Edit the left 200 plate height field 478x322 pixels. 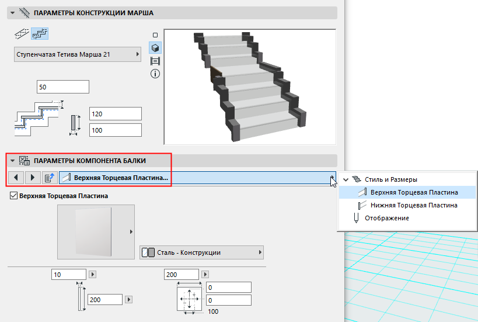tap(105, 300)
